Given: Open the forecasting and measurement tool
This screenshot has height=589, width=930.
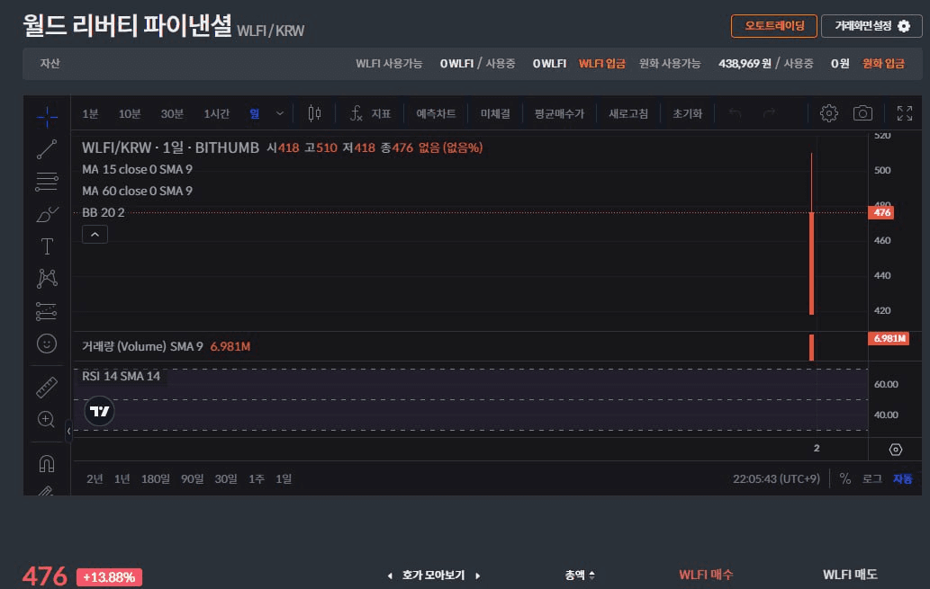Looking at the screenshot, I should [47, 311].
